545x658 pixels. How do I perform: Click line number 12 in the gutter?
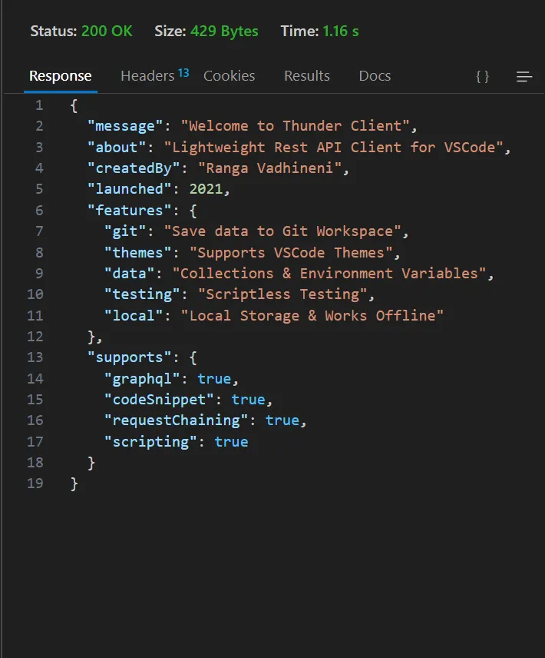click(35, 337)
